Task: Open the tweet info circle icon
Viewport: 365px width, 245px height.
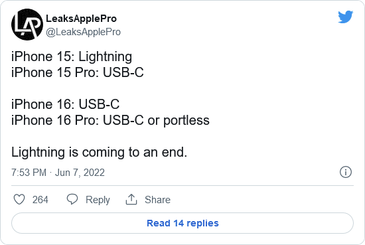Action: click(x=346, y=172)
